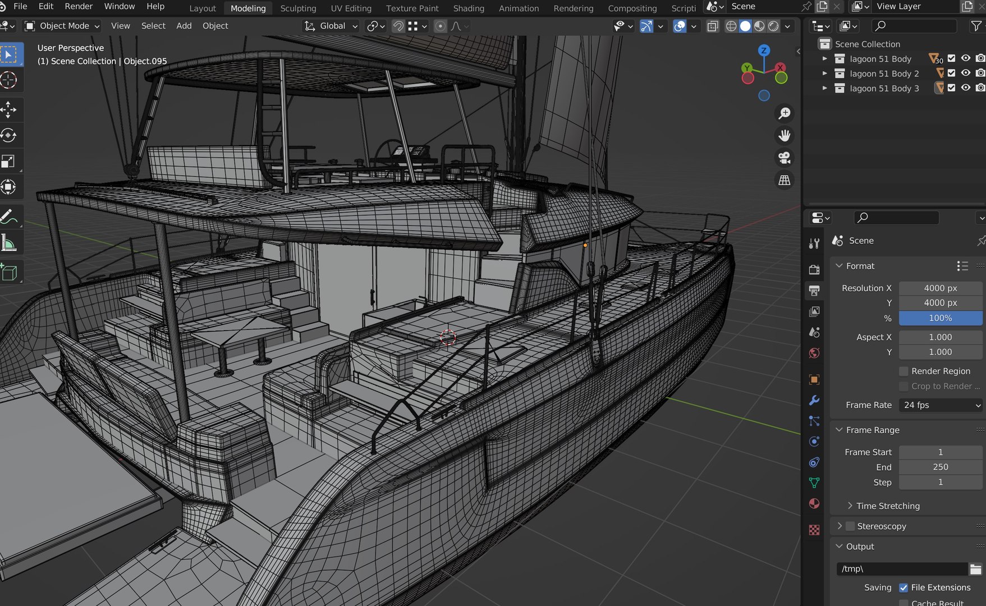Expand the Time Stretching subpanel
986x606 pixels.
pos(850,506)
